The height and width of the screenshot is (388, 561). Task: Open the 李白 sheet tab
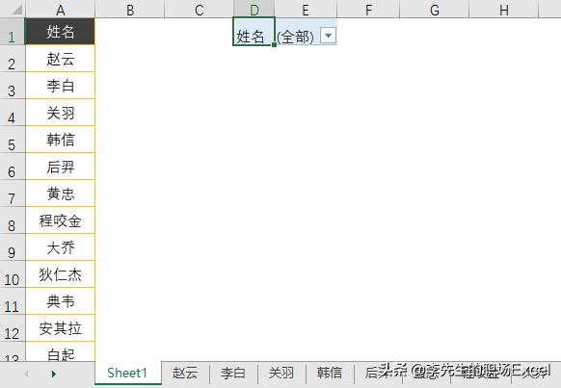233,373
